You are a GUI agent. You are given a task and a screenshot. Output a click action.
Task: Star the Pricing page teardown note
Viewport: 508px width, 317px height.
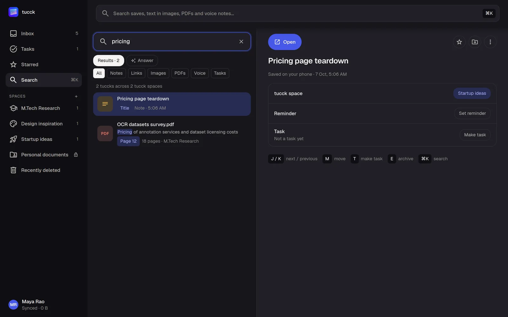[459, 42]
